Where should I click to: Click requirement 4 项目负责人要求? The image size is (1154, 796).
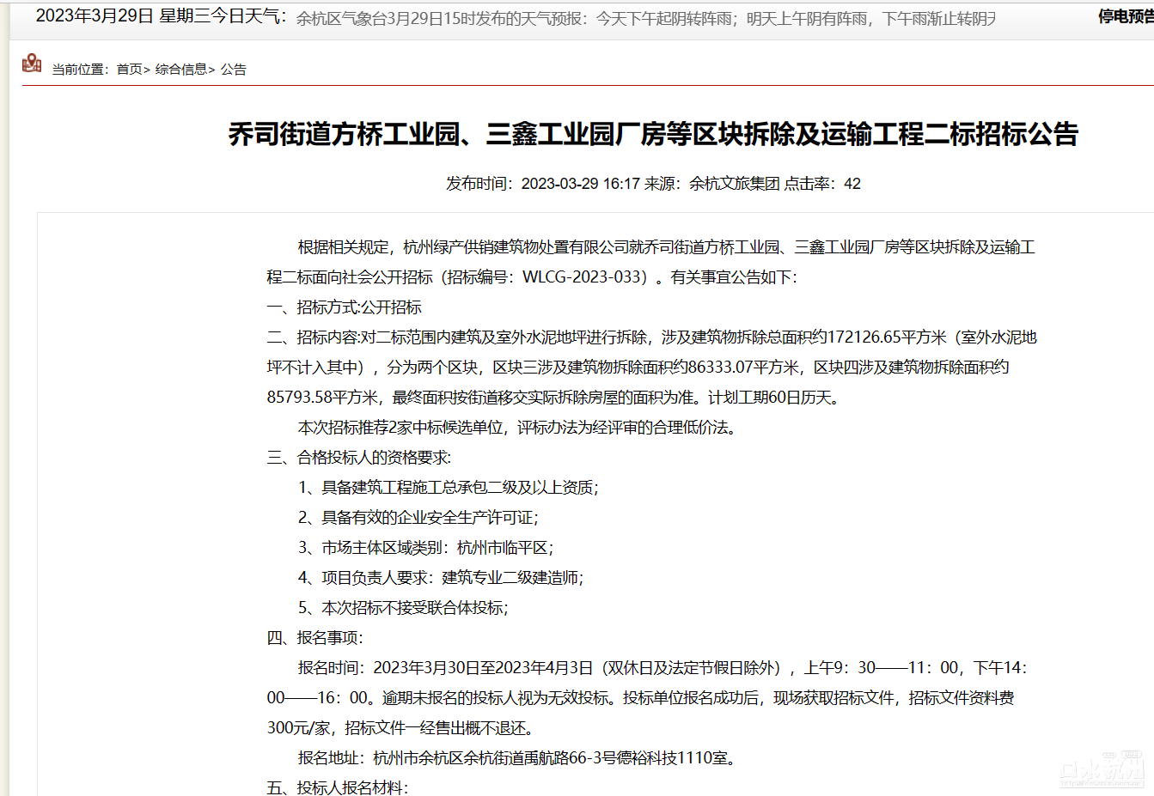click(x=441, y=578)
